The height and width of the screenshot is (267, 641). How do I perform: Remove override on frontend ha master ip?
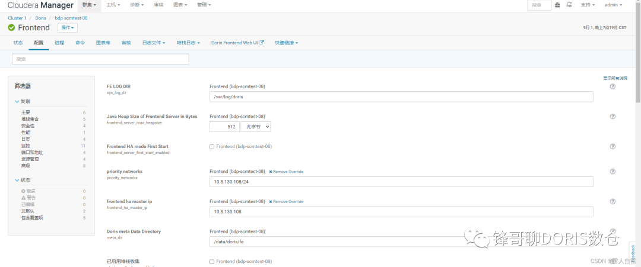tap(286, 201)
